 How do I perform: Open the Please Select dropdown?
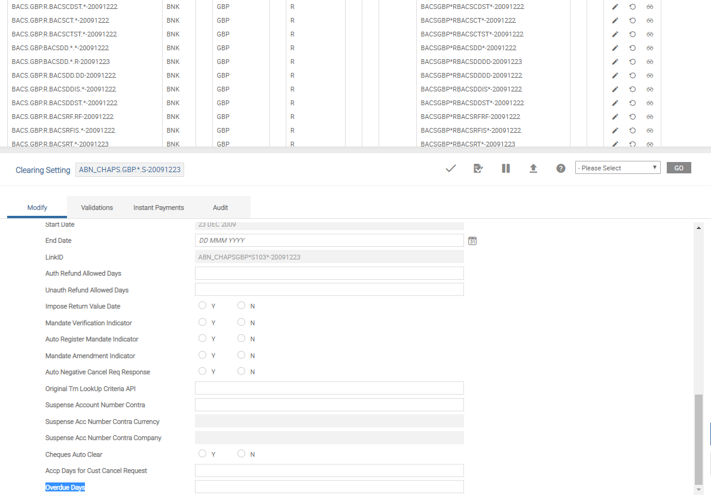pyautogui.click(x=617, y=168)
